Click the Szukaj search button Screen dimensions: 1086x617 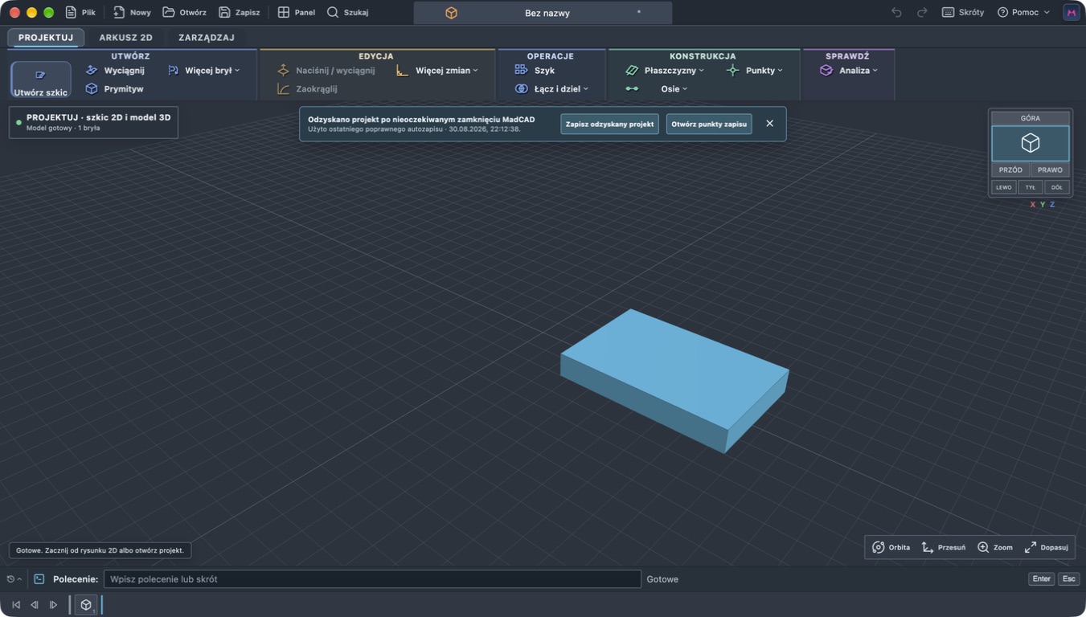click(347, 13)
